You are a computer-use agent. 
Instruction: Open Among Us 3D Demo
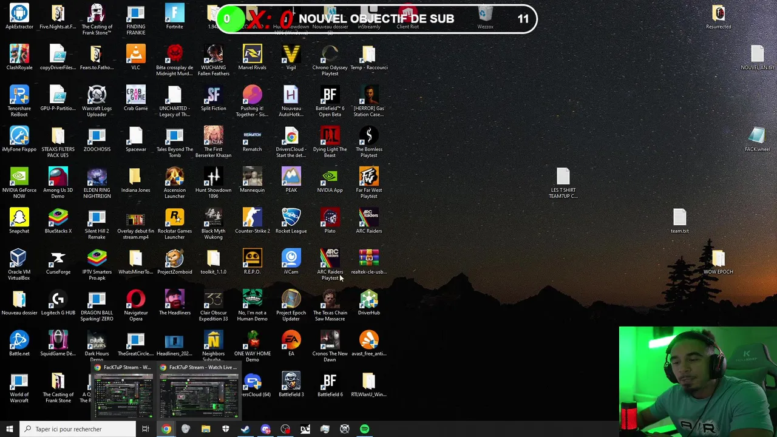click(x=58, y=182)
